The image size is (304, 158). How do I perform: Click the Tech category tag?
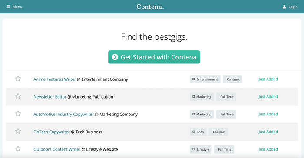coord(198,132)
